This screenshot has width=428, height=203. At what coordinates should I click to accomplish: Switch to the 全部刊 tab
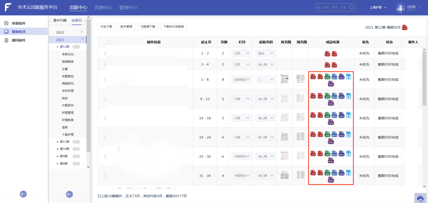(76, 20)
